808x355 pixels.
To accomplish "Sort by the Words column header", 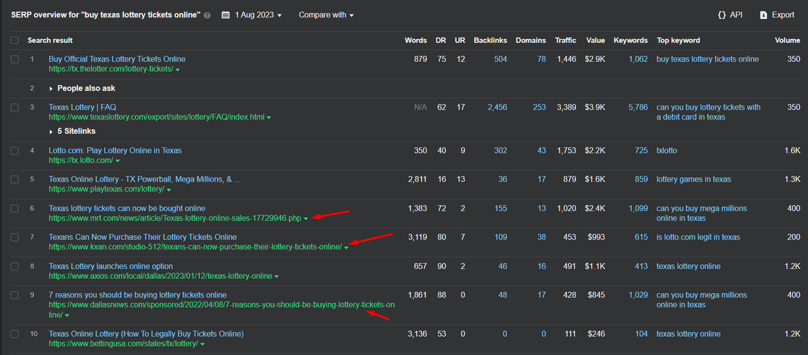I will pos(415,40).
